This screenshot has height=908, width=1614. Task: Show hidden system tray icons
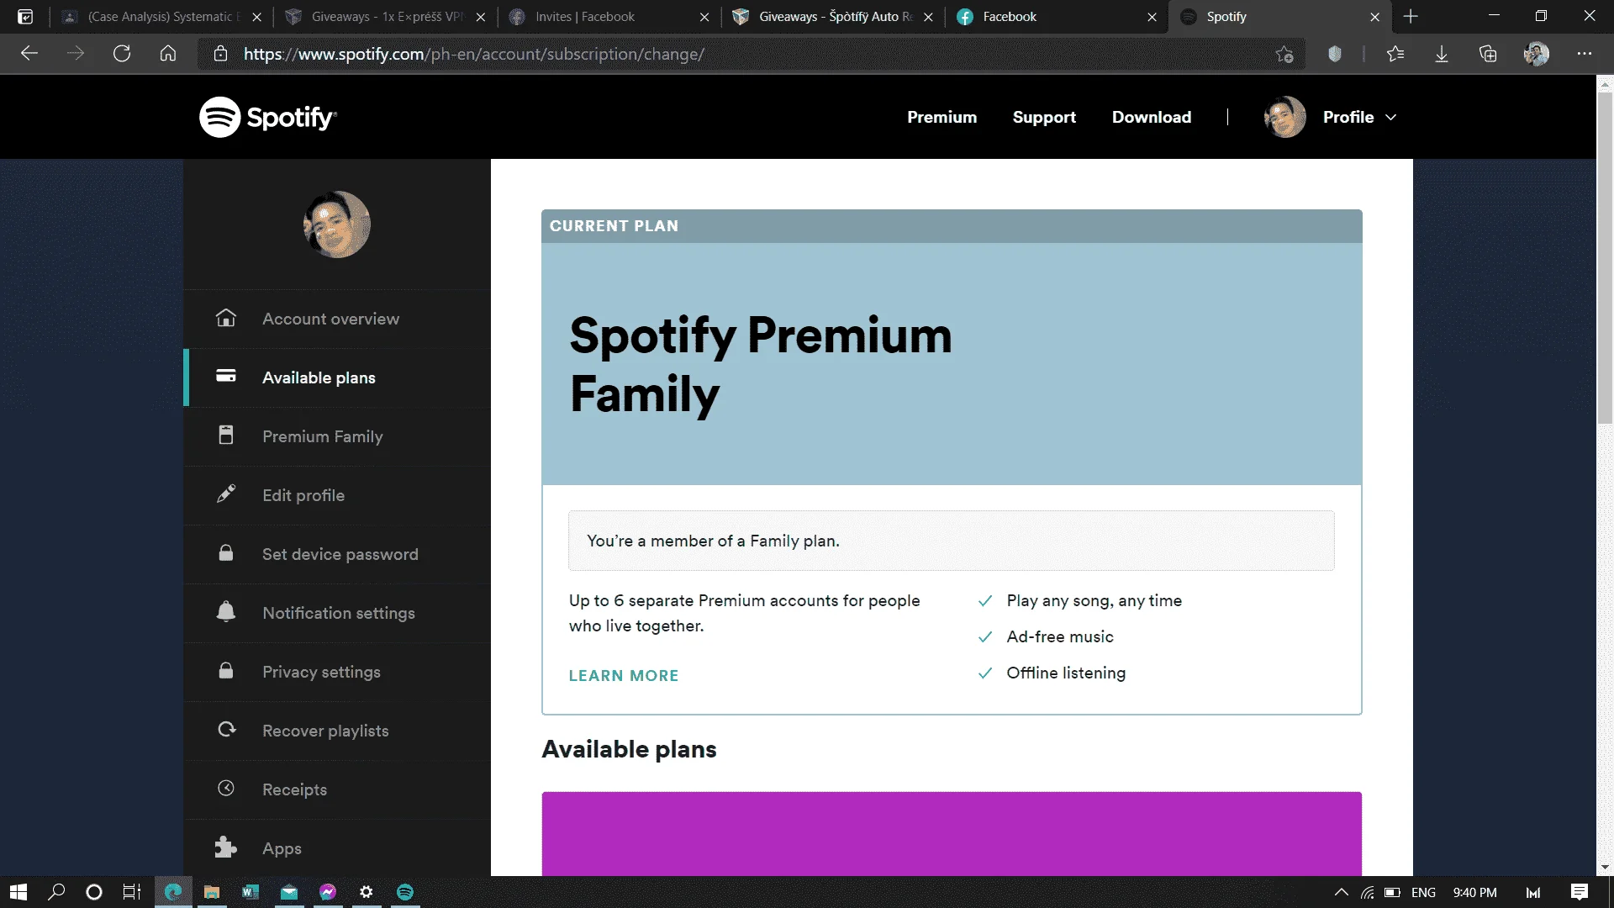pos(1341,892)
